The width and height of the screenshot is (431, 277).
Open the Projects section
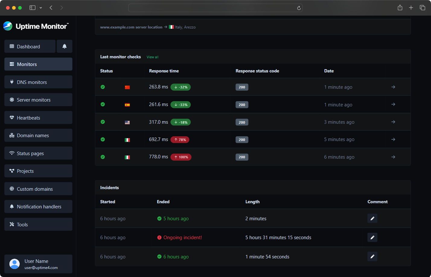tap(38, 171)
